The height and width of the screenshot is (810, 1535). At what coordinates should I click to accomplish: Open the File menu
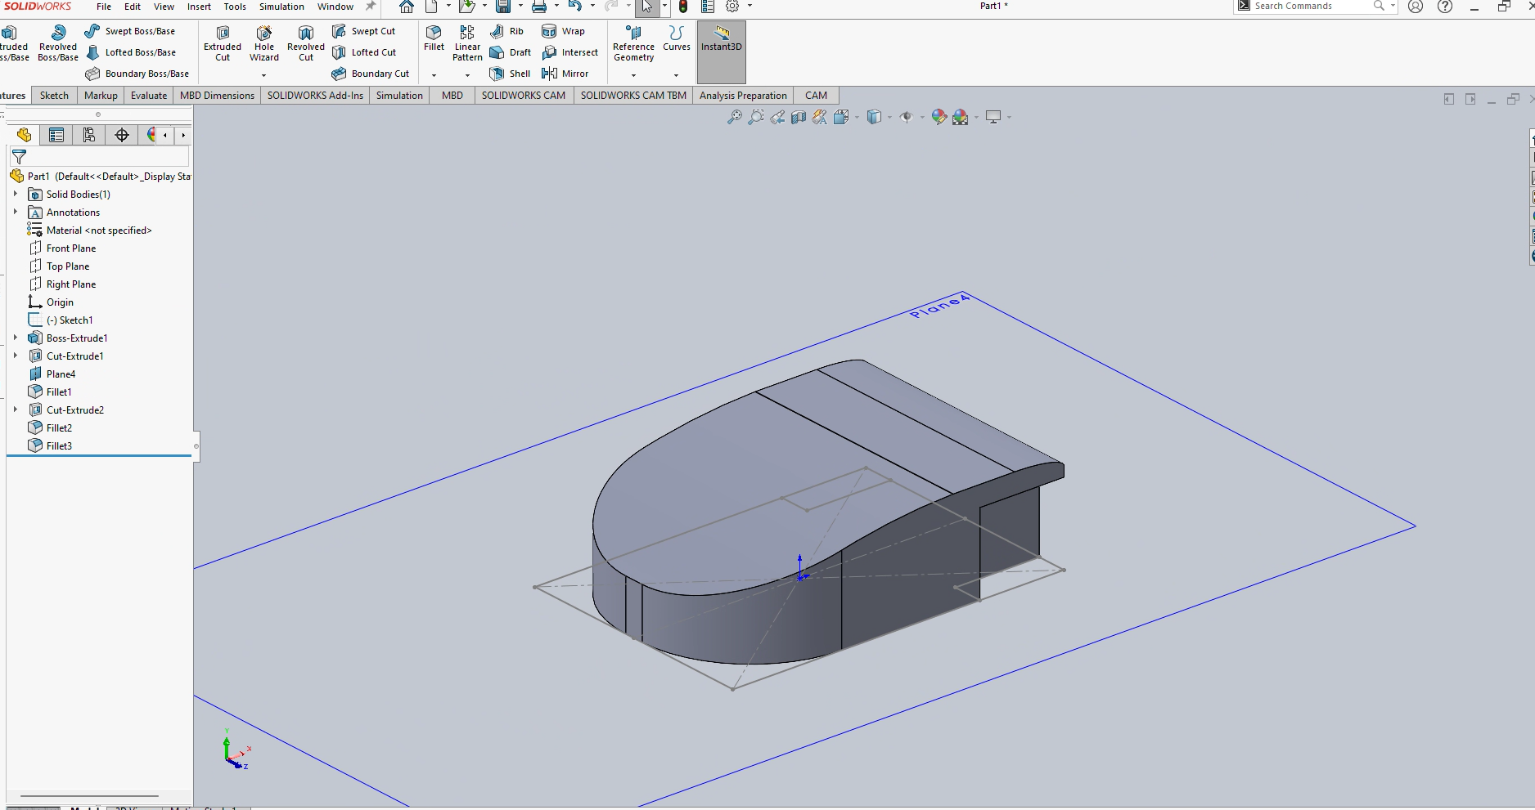point(104,7)
